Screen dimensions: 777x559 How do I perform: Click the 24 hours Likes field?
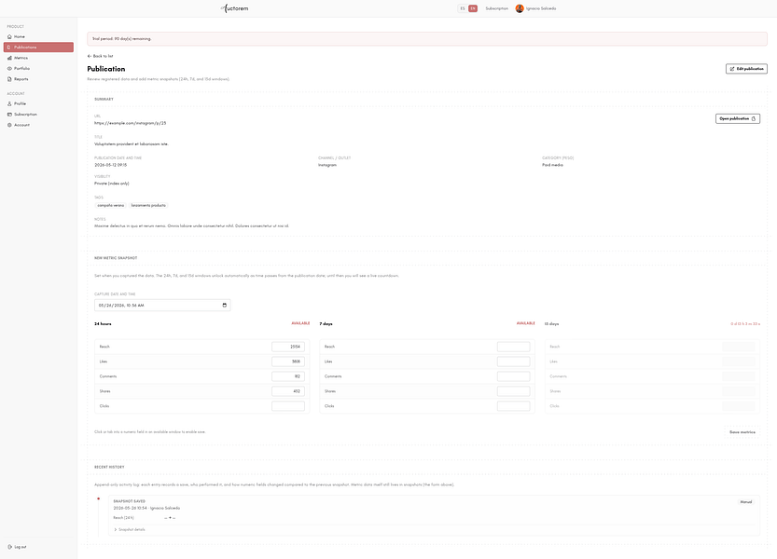pos(288,361)
